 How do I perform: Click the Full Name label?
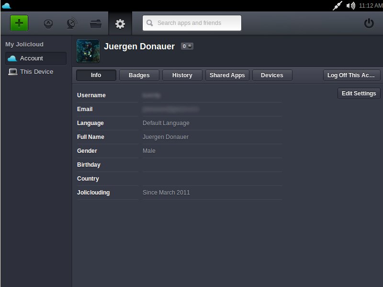[90, 137]
